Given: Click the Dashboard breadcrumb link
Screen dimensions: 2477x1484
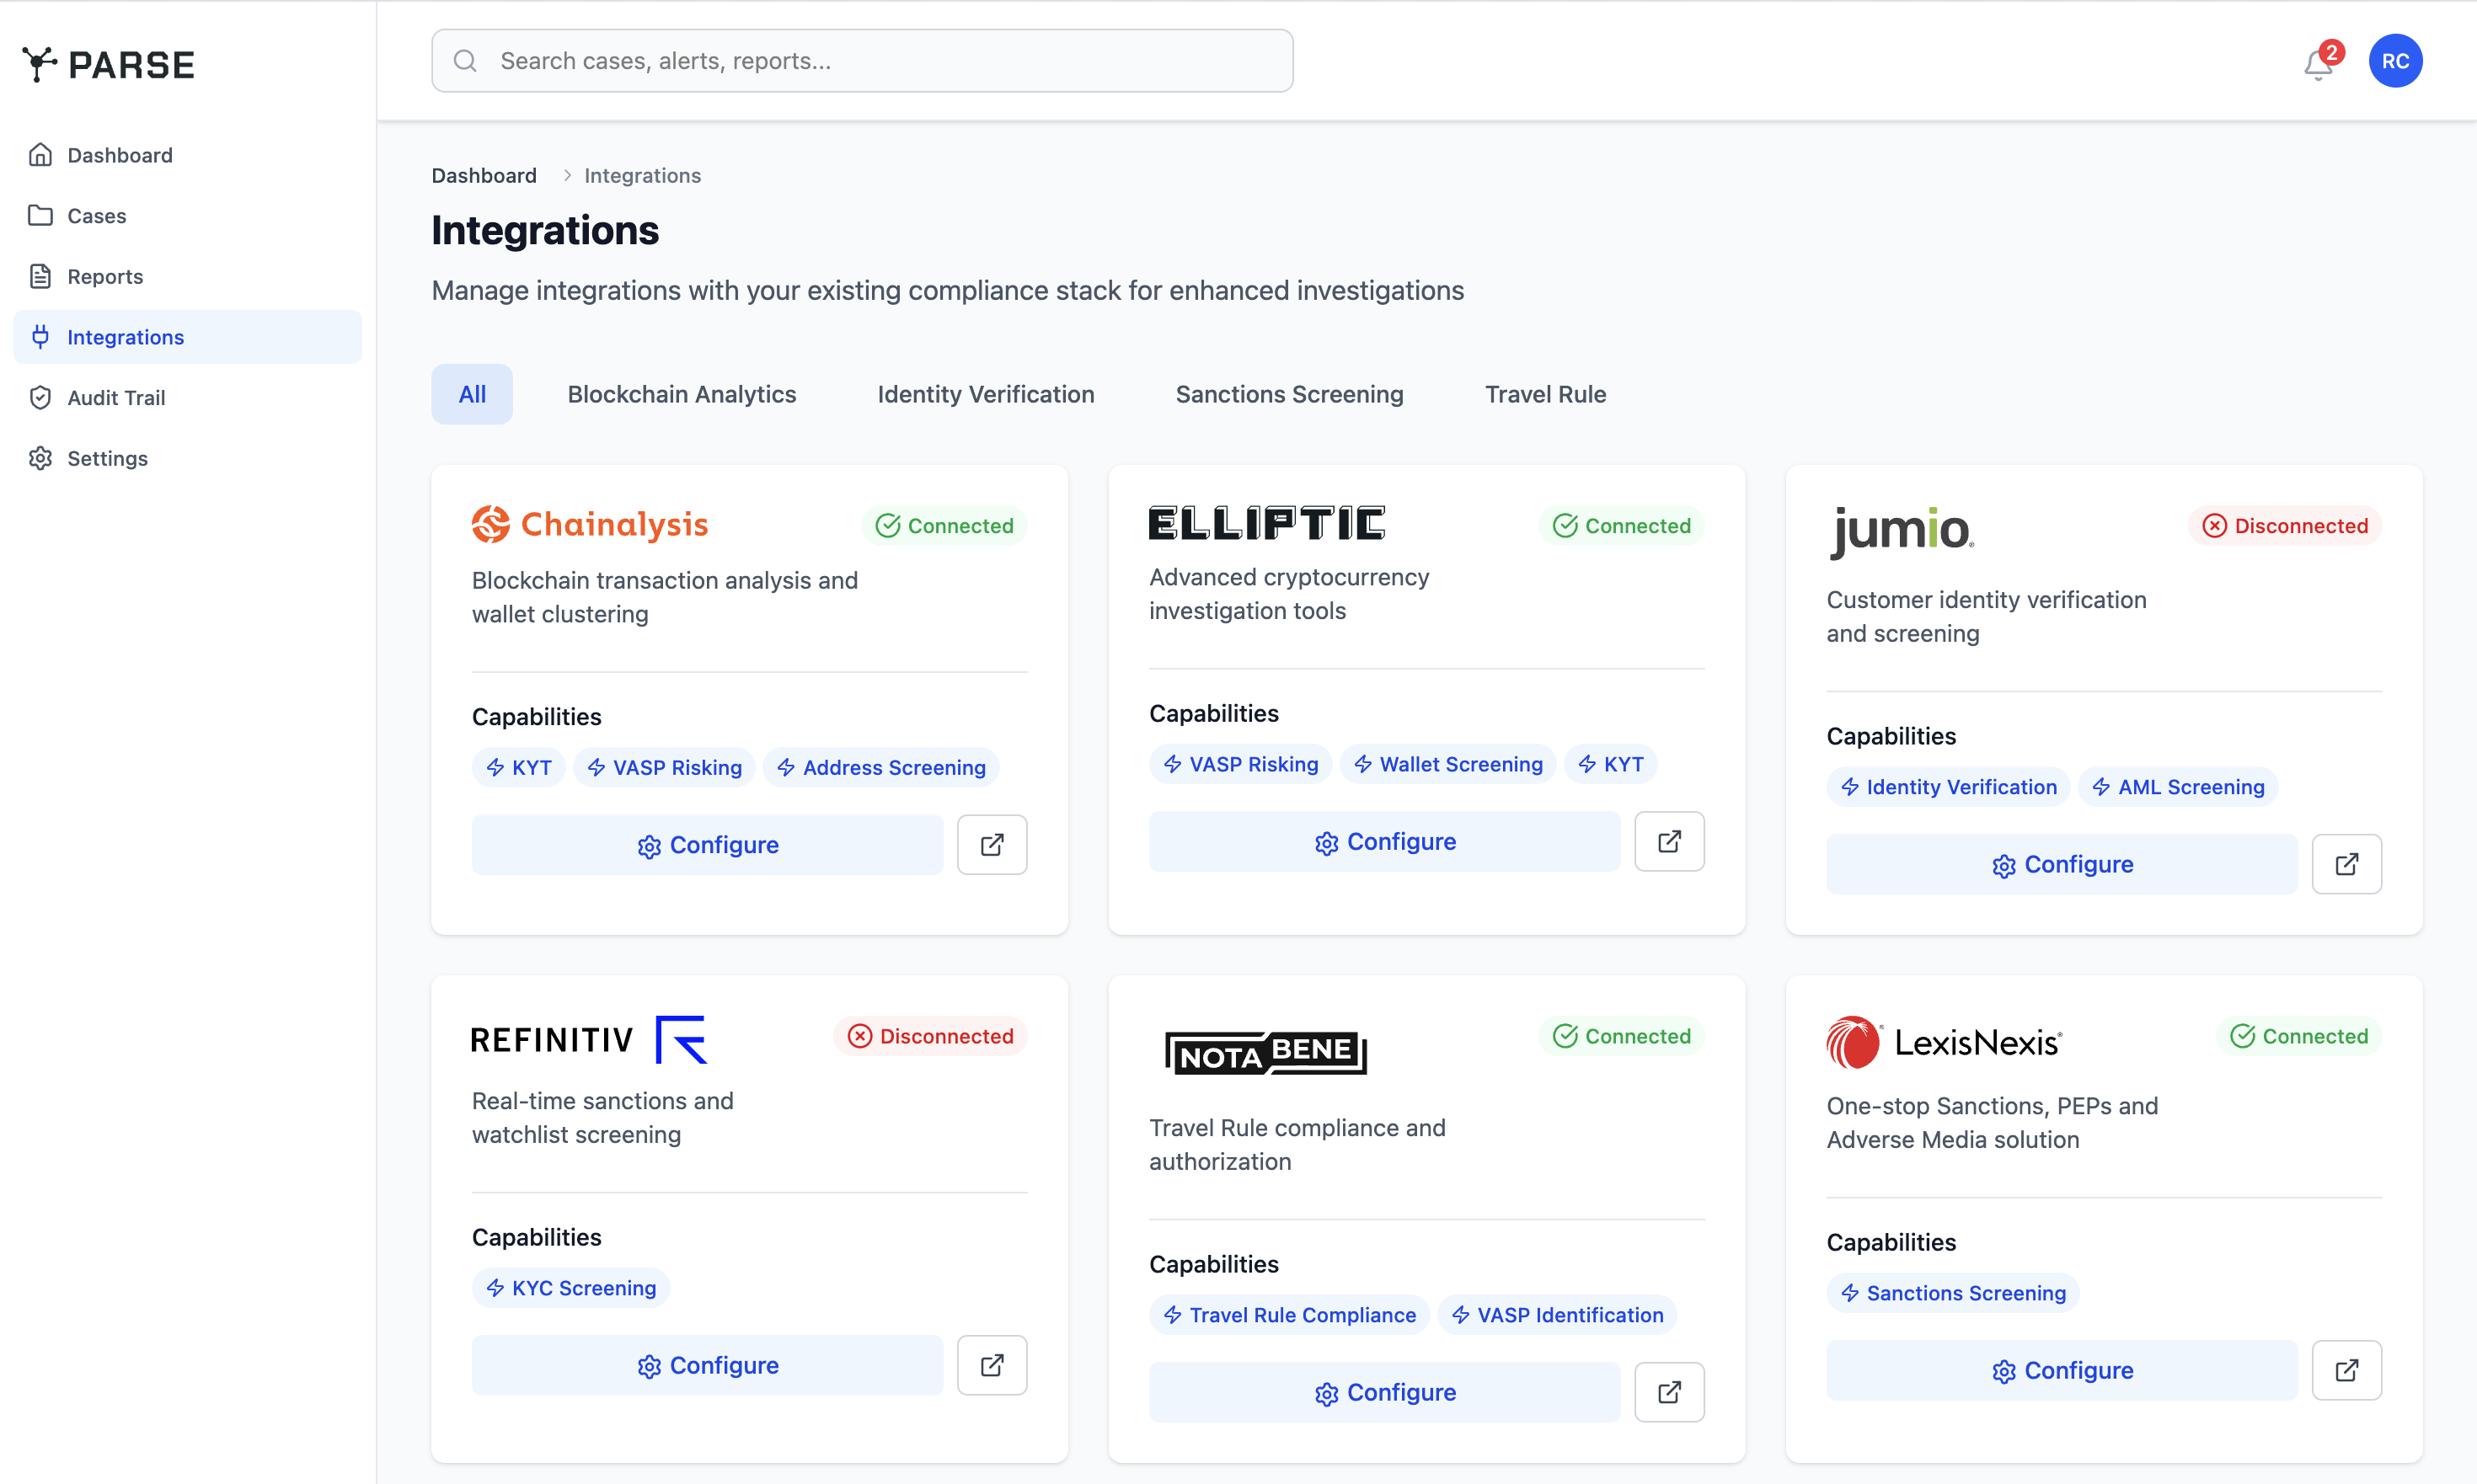Looking at the screenshot, I should (x=484, y=175).
